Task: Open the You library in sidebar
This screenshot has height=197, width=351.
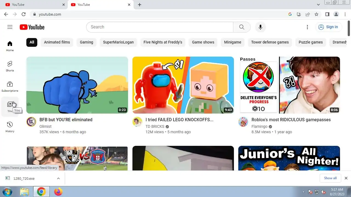Action: [10, 107]
